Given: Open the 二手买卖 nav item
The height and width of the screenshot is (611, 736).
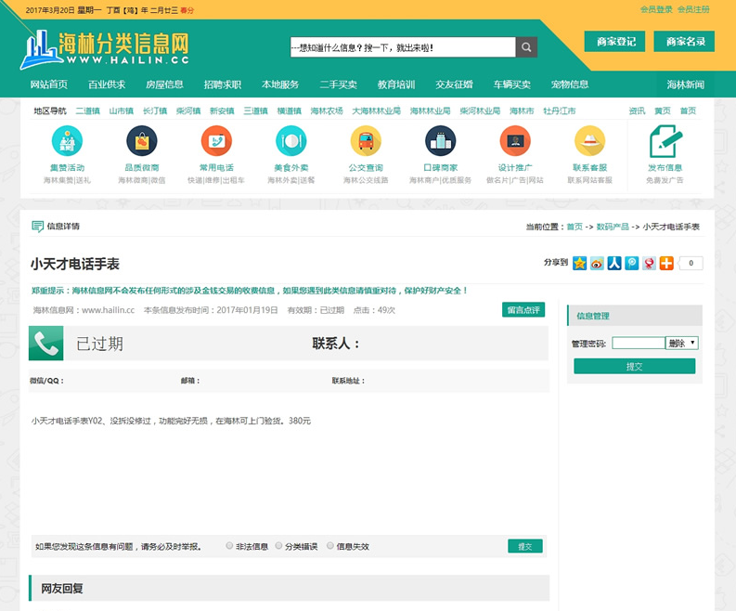Looking at the screenshot, I should [339, 84].
